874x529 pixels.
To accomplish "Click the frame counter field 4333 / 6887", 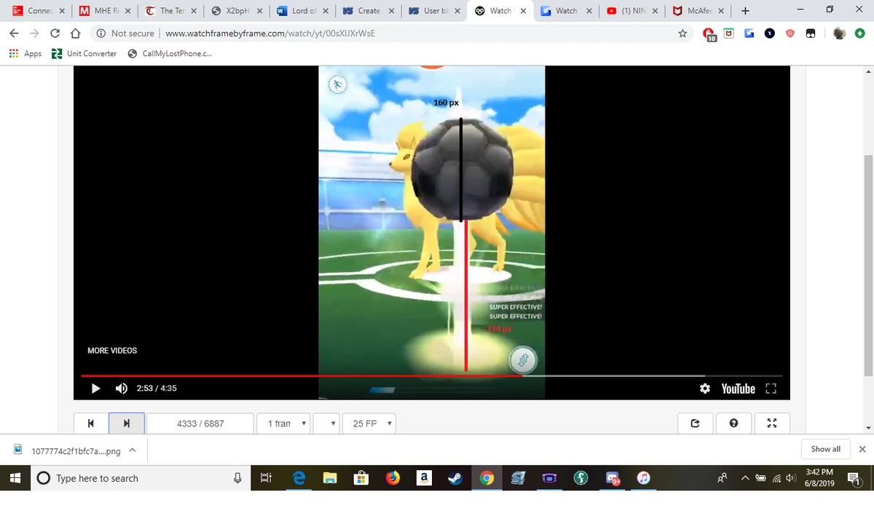I will click(200, 423).
